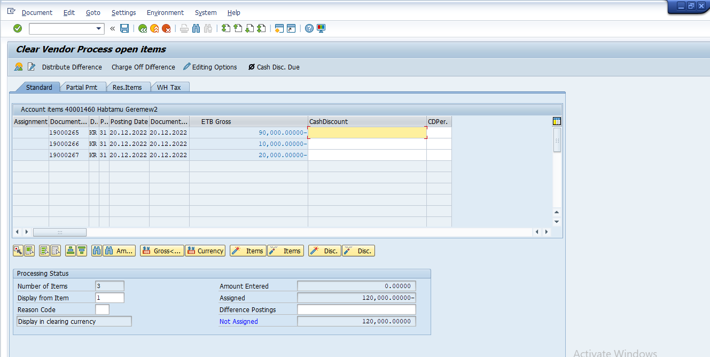The width and height of the screenshot is (710, 357).
Task: Open Help with the question mark icon
Action: click(x=309, y=28)
